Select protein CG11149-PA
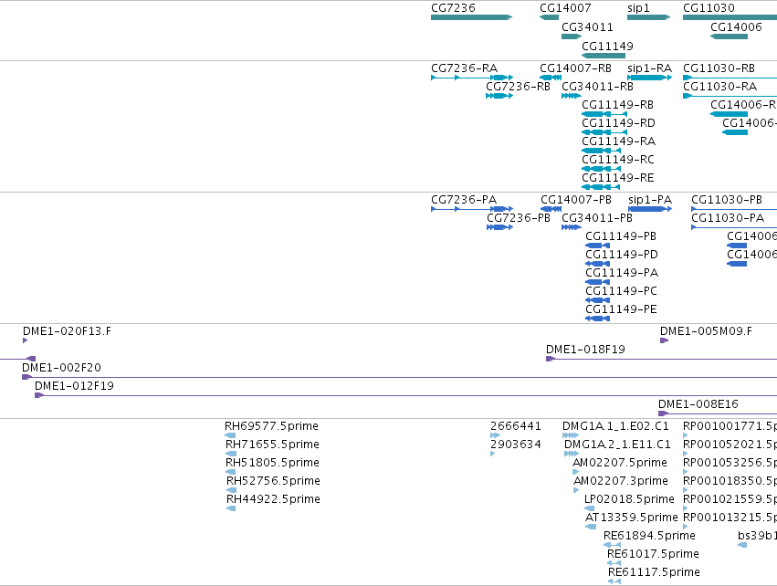The height and width of the screenshot is (586, 777). click(x=598, y=282)
